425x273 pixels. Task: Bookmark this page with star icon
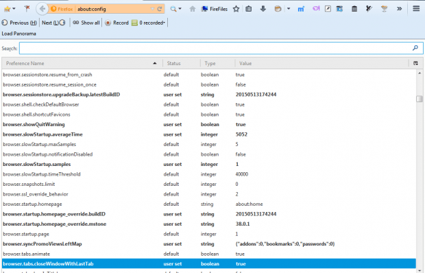(x=236, y=9)
